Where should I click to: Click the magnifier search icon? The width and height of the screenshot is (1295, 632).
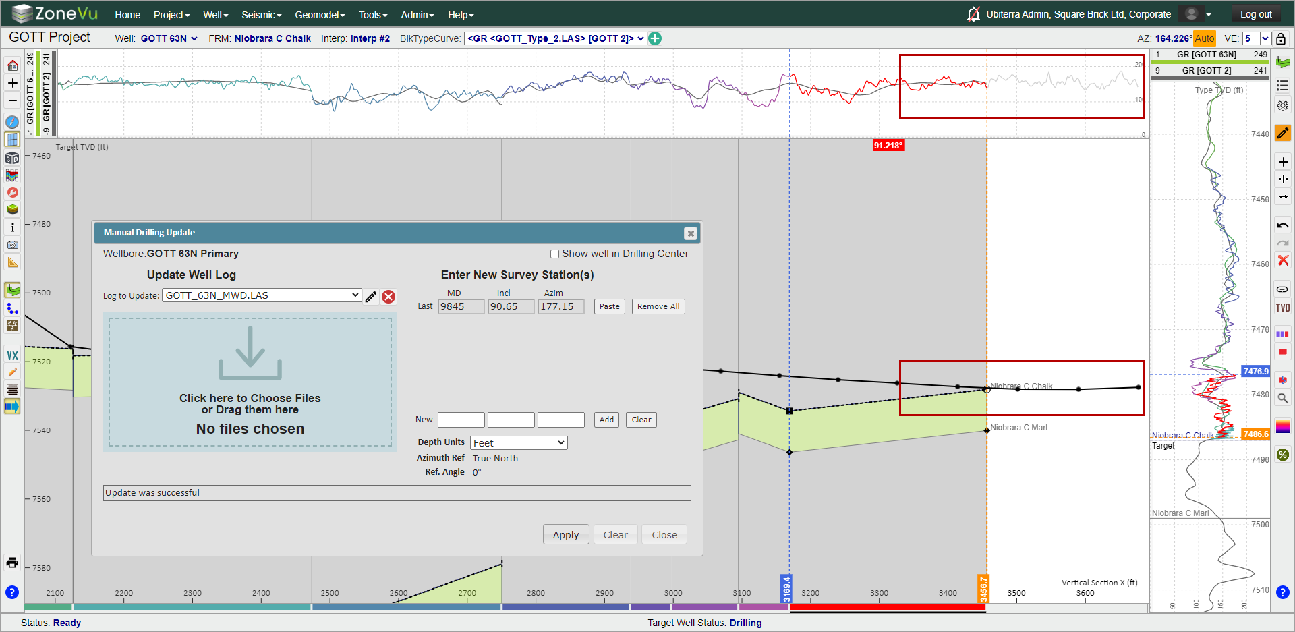pyautogui.click(x=1283, y=398)
